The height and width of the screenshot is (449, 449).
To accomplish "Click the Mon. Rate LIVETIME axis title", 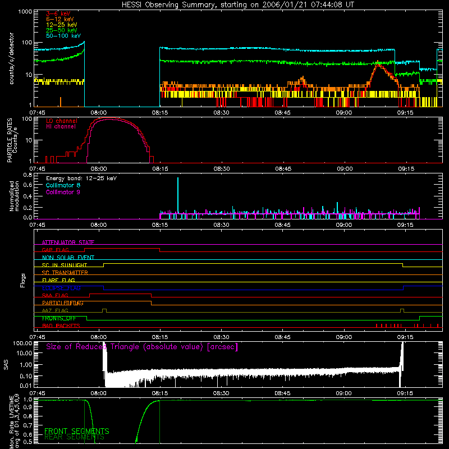I will [14, 421].
